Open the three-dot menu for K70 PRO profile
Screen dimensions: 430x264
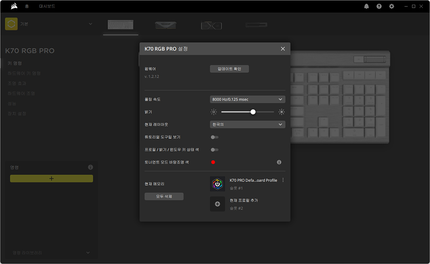[283, 180]
